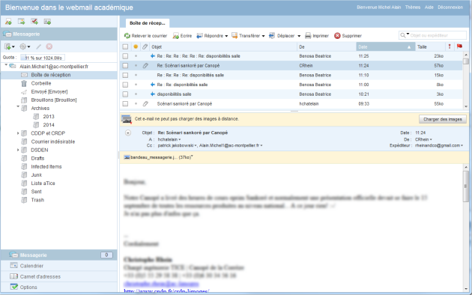
Task: Tick checkbox for Benosa Beatrice 11:25 message
Action: tap(125, 56)
